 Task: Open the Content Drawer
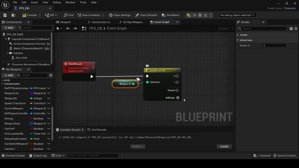14,155
